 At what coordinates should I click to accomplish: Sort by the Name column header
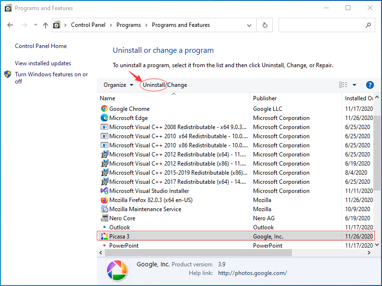pos(174,98)
